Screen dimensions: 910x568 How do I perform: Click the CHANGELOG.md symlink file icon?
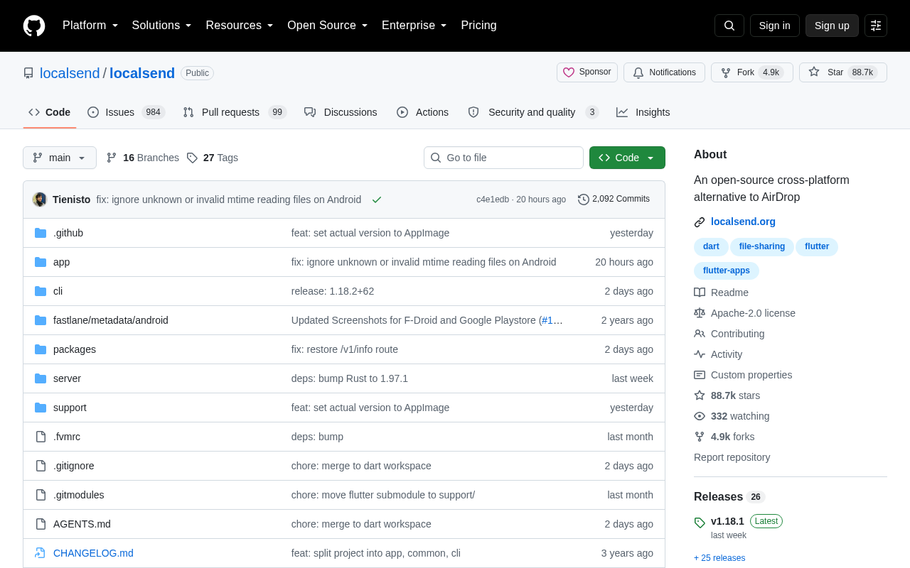(x=41, y=553)
